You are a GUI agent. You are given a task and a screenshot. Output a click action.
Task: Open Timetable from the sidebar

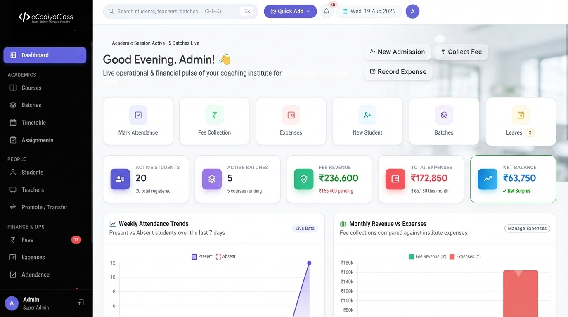(x=45, y=123)
